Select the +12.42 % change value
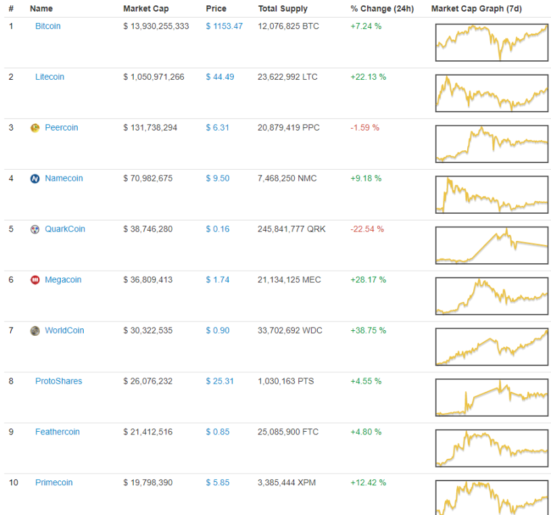The width and height of the screenshot is (551, 515). [x=368, y=483]
